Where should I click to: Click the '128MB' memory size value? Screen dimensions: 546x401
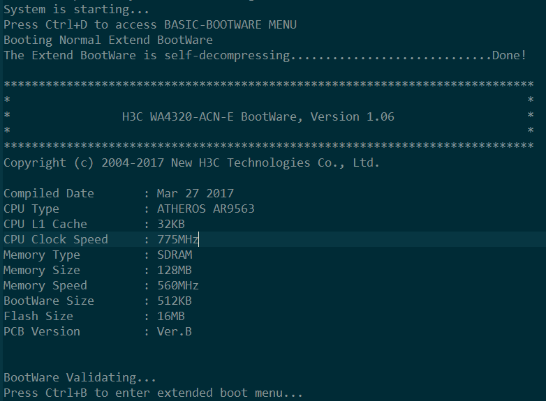click(175, 270)
